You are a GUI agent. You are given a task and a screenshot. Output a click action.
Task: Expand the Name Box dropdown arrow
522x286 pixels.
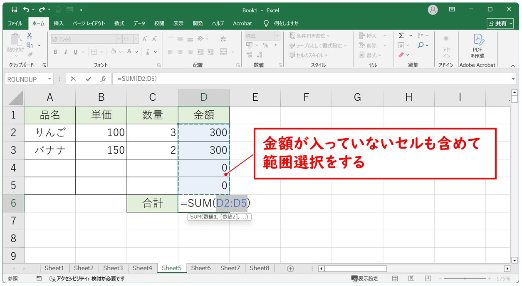tap(50, 79)
